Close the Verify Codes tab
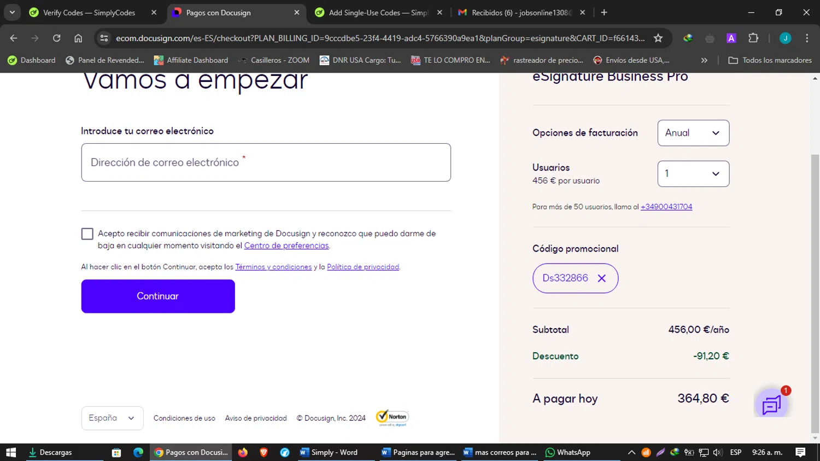 pyautogui.click(x=154, y=13)
